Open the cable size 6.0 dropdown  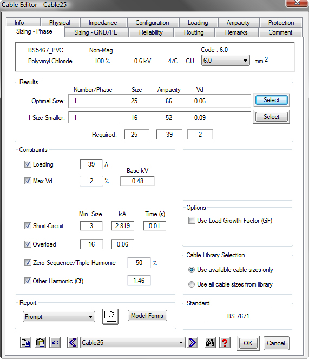tap(226, 61)
